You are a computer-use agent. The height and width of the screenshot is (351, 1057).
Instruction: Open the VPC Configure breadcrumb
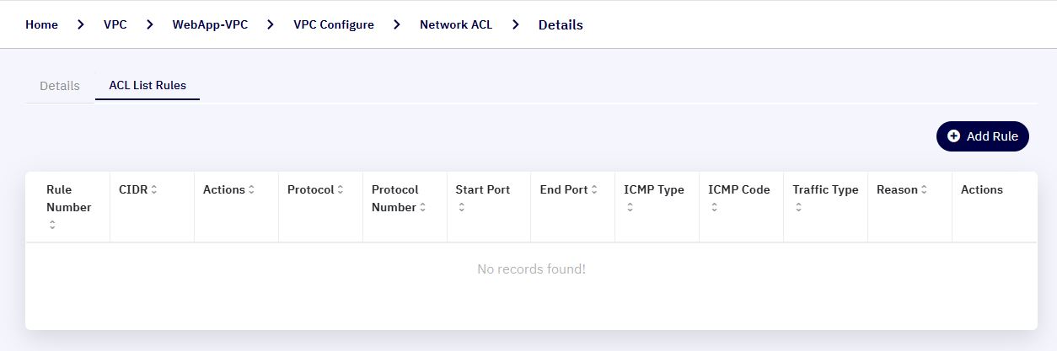(334, 24)
